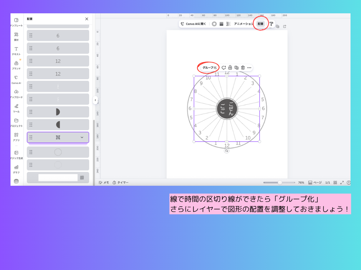Open the grid view icon
The image size is (361, 270).
tap(335, 183)
